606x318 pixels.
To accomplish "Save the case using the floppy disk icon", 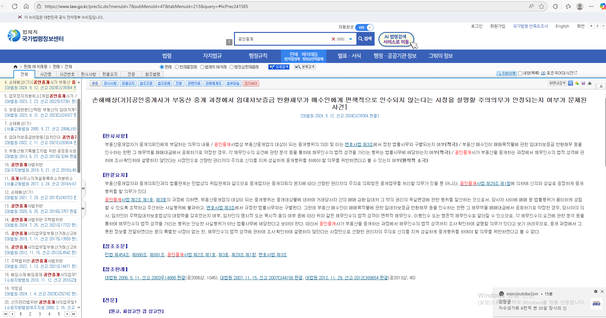I will 583,83.
